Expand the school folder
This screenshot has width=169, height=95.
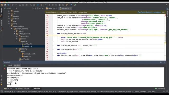[14, 31]
